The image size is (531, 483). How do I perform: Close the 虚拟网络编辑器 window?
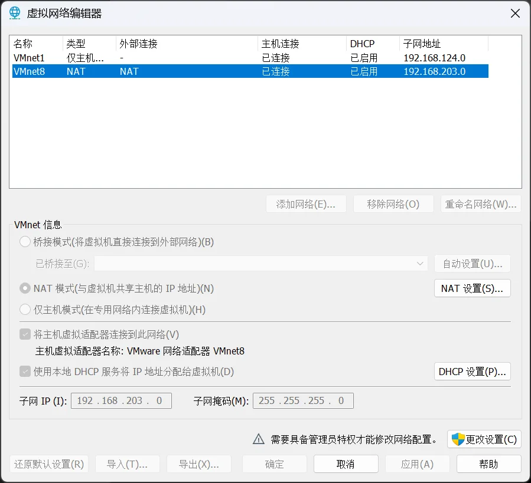click(515, 14)
